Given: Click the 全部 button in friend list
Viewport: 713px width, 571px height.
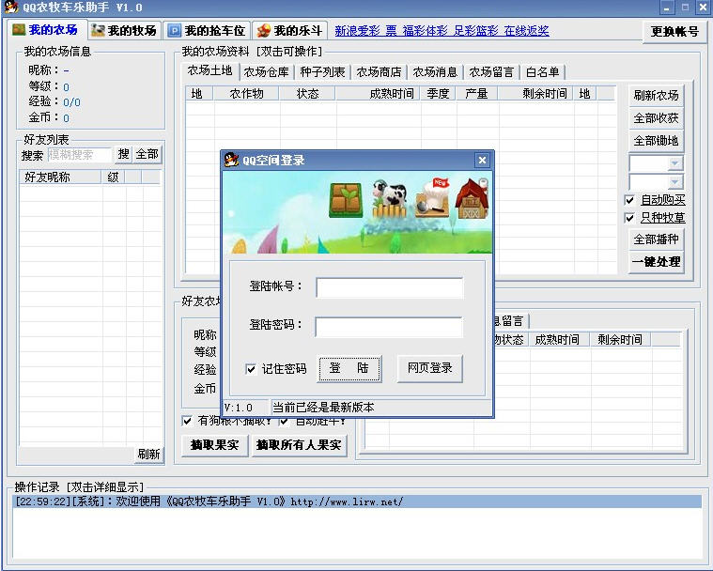Looking at the screenshot, I should 147,154.
